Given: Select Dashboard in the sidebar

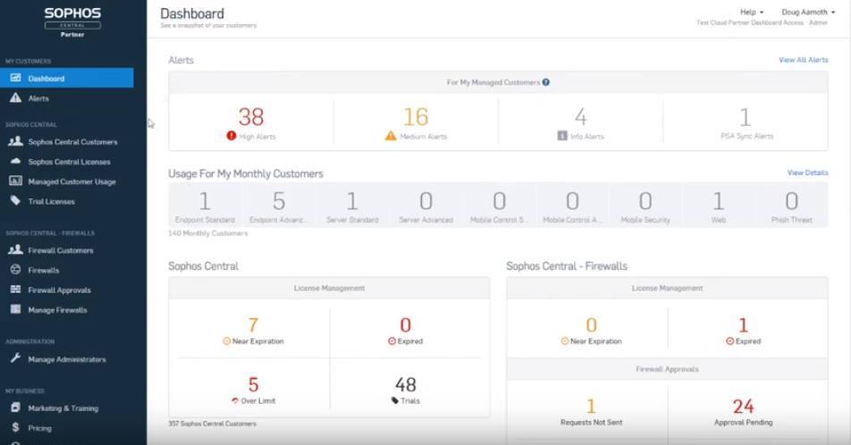Looking at the screenshot, I should (x=67, y=78).
